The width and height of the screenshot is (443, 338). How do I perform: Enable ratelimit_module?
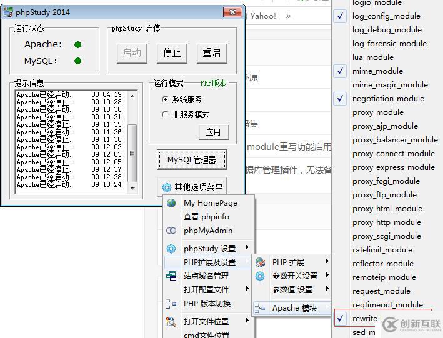tap(382, 250)
